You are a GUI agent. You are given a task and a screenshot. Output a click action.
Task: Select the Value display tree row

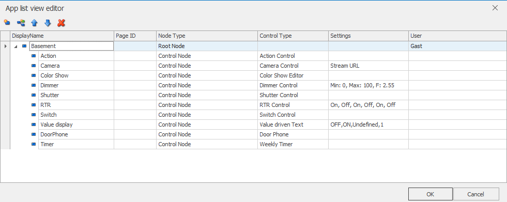click(76, 125)
